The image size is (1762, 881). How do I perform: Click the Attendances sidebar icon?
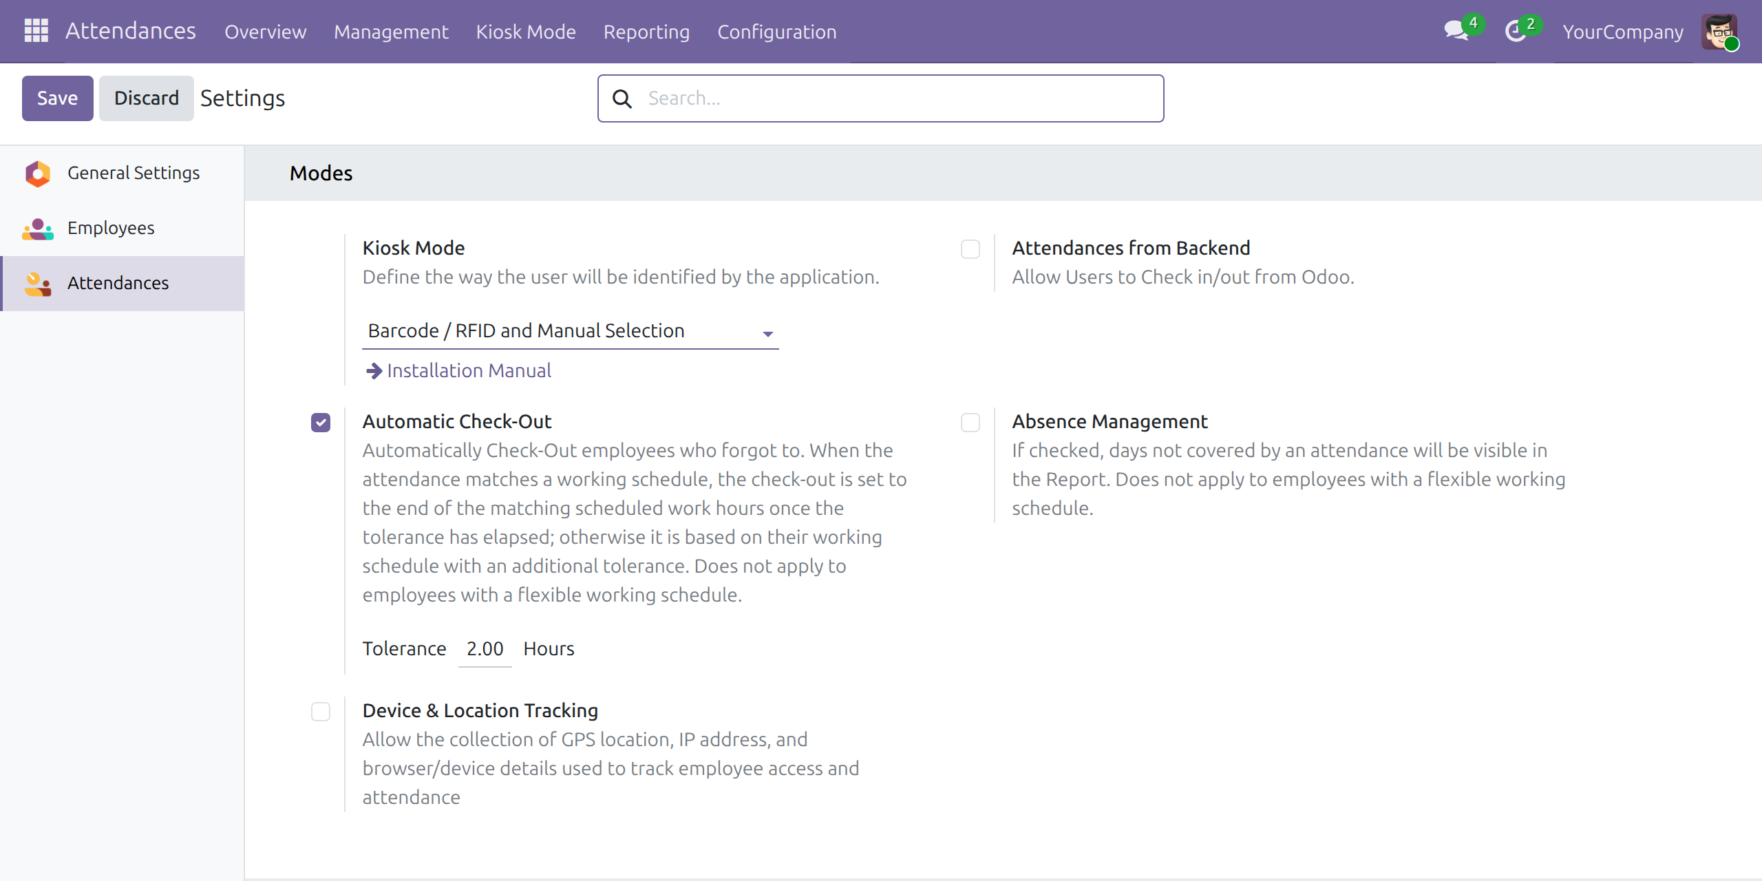coord(38,284)
